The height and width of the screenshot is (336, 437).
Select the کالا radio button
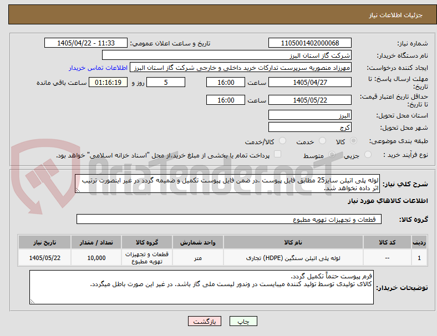(x=353, y=141)
